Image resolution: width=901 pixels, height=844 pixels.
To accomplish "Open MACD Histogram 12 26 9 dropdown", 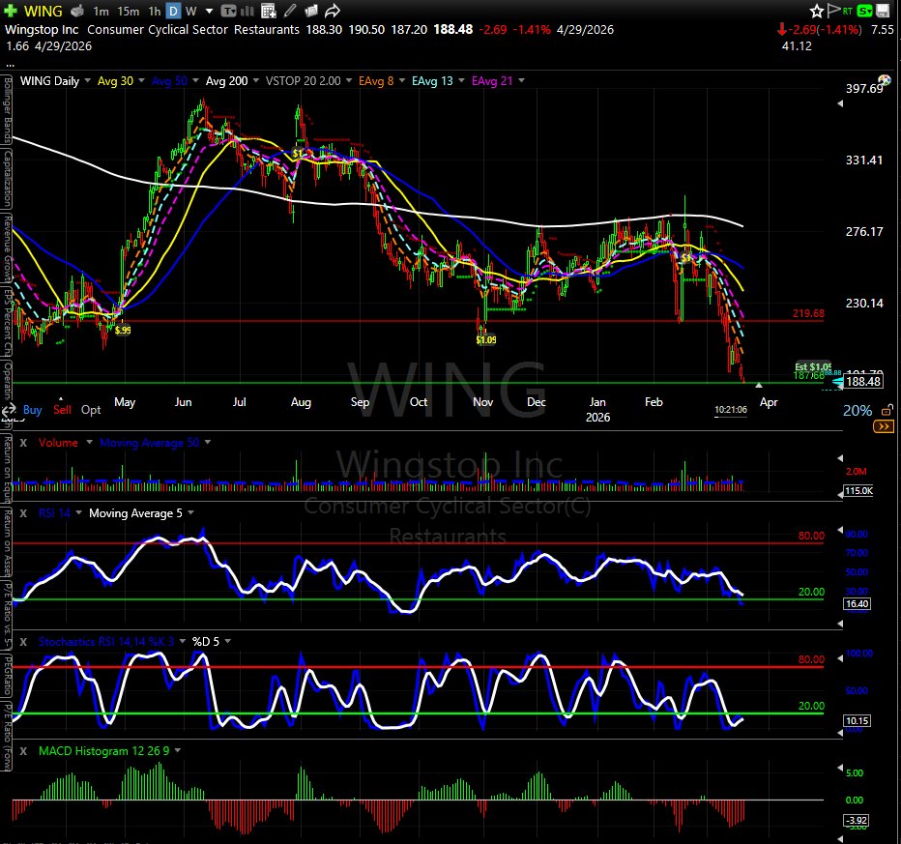I will [178, 751].
